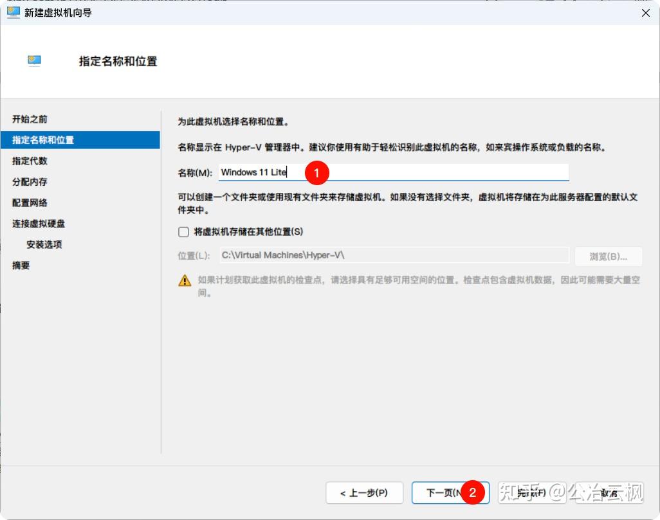Close the 新建虚拟机向导 window

click(646, 12)
